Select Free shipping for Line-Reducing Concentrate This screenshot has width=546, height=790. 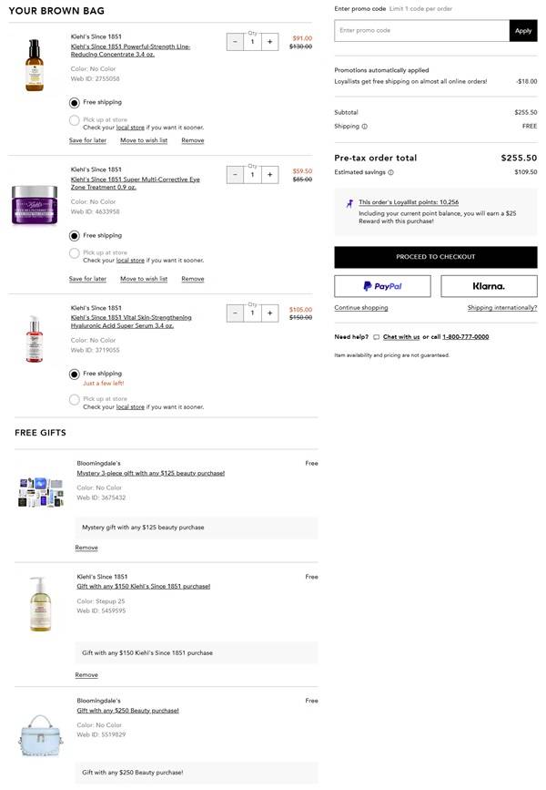75,103
